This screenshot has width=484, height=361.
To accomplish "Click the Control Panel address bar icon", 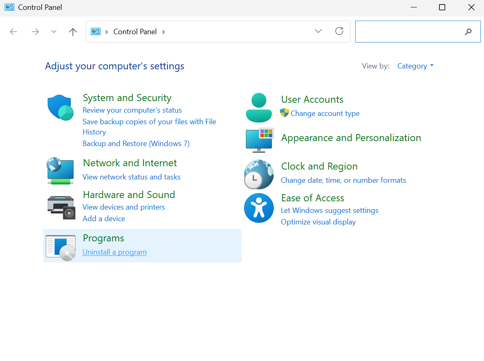I will 95,31.
